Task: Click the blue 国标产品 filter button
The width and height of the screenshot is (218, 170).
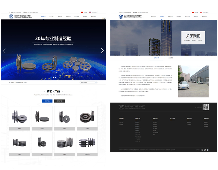Action: pyautogui.click(x=47, y=101)
